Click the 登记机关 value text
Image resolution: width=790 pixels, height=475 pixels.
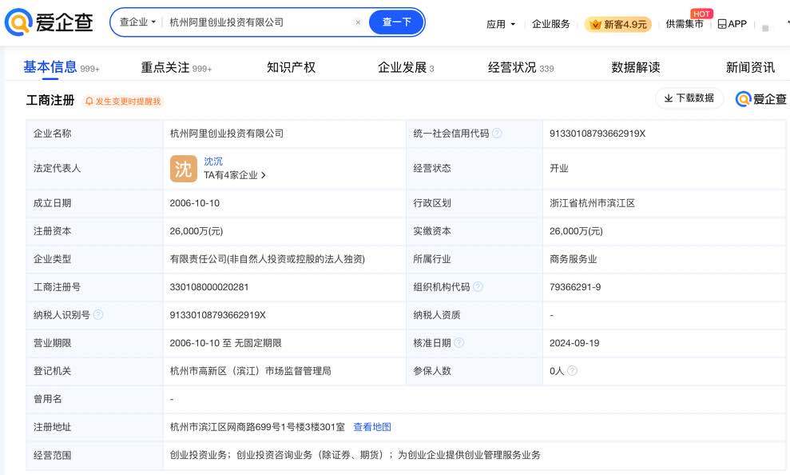250,371
